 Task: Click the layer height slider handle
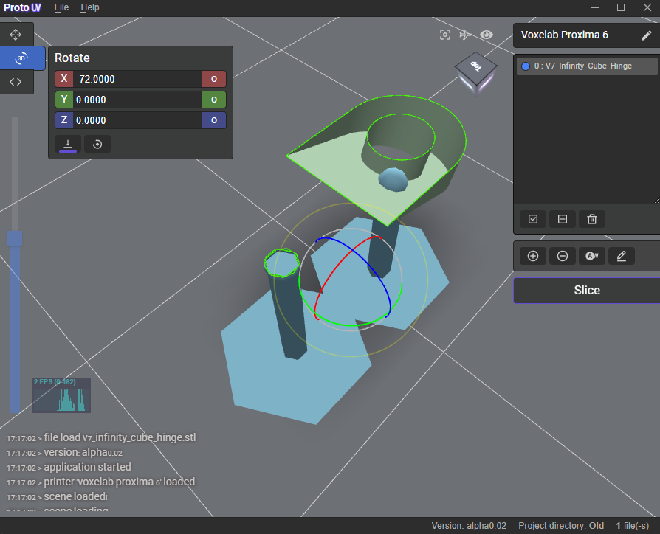[15, 238]
